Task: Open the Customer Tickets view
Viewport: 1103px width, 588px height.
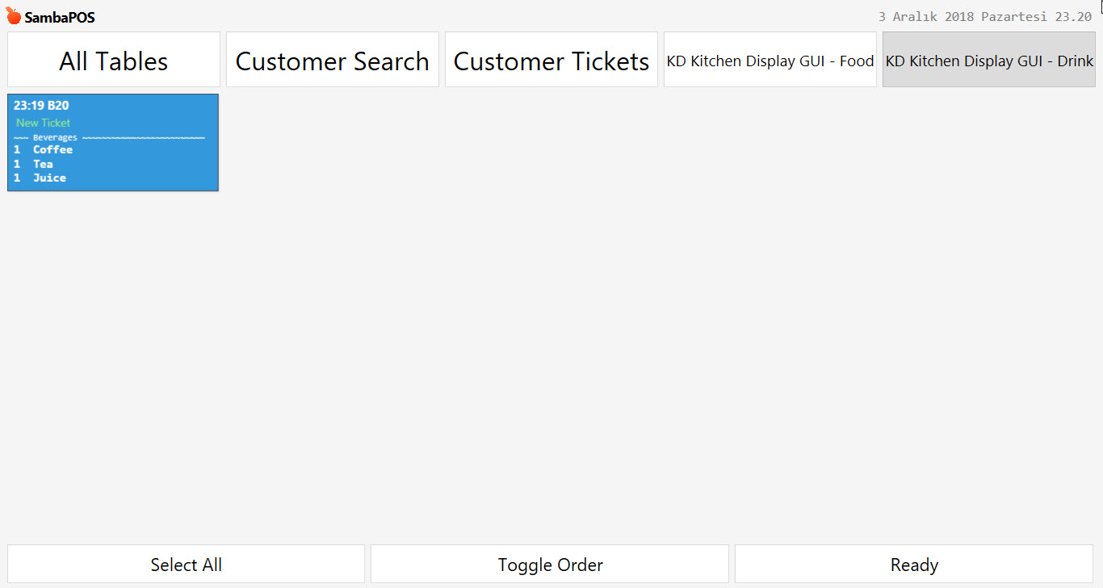Action: coord(551,61)
